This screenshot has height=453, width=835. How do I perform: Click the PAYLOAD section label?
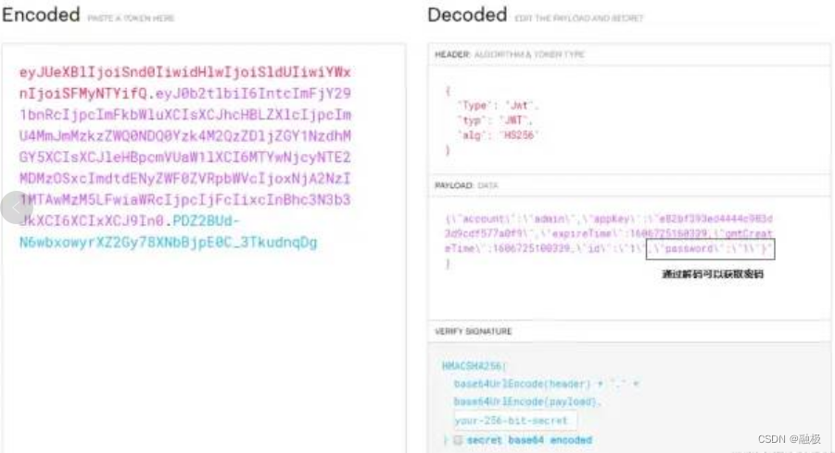pos(454,185)
